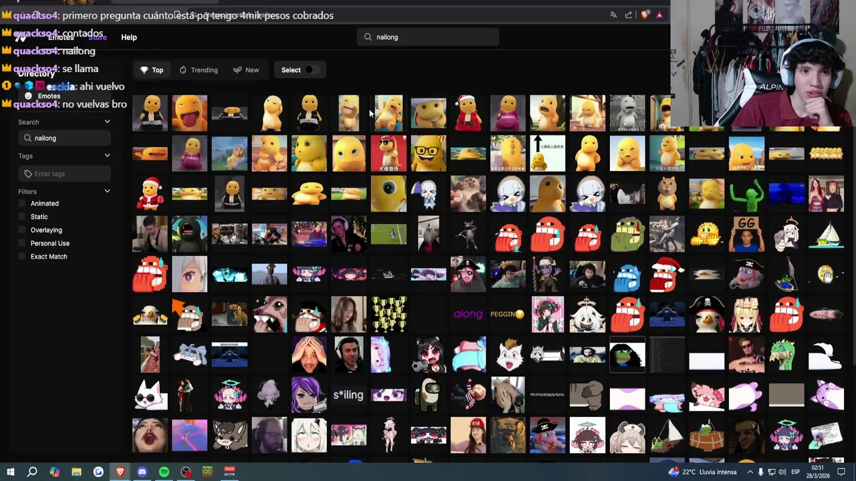Enable the Animated filter checkbox
The image size is (856, 481).
tap(22, 204)
